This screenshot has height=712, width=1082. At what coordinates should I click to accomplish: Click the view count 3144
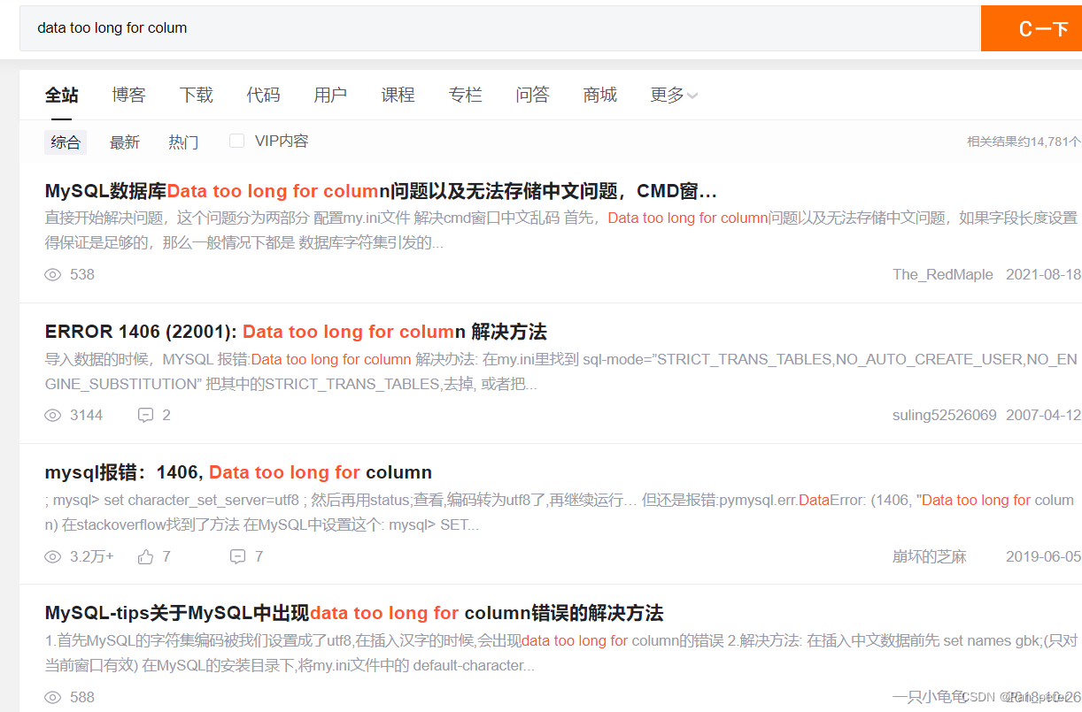pos(87,416)
